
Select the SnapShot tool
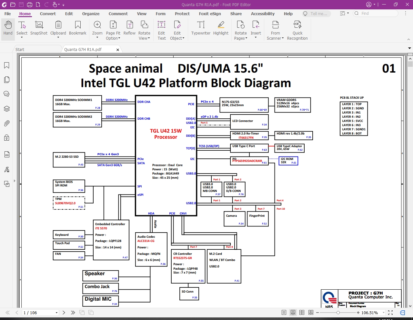pos(39,28)
